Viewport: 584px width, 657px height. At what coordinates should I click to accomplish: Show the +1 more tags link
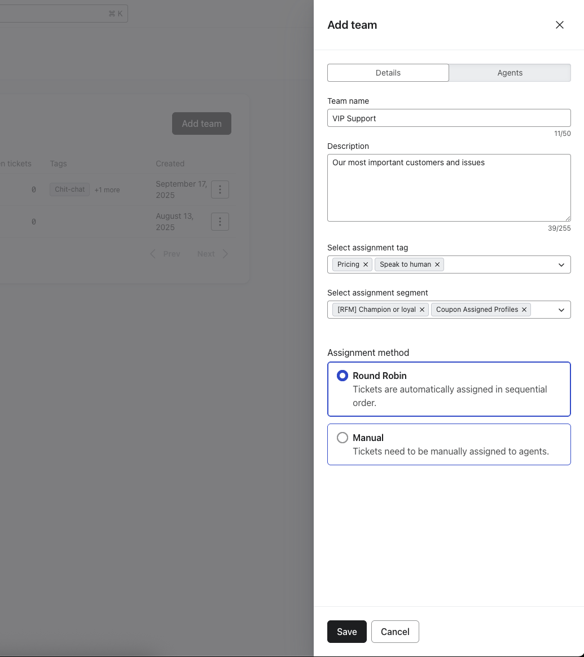pyautogui.click(x=107, y=190)
